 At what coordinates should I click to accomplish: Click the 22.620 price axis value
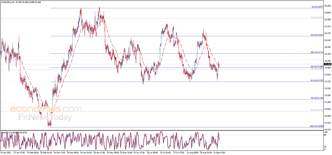pos(327,75)
